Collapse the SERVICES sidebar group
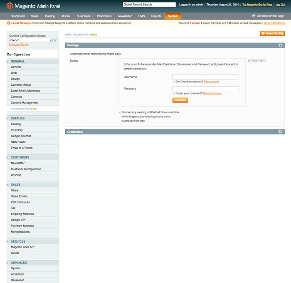The width and height of the screenshot is (291, 283). coord(33,241)
